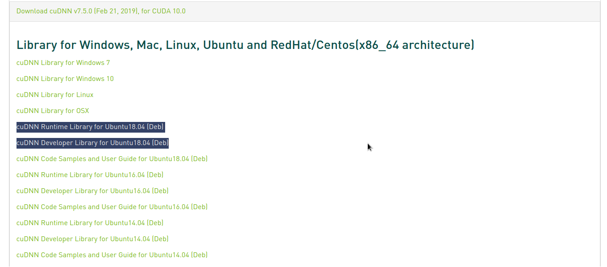Open Code Samples and User Guide for Ubuntu16.04
This screenshot has height=267, width=607.
point(112,207)
